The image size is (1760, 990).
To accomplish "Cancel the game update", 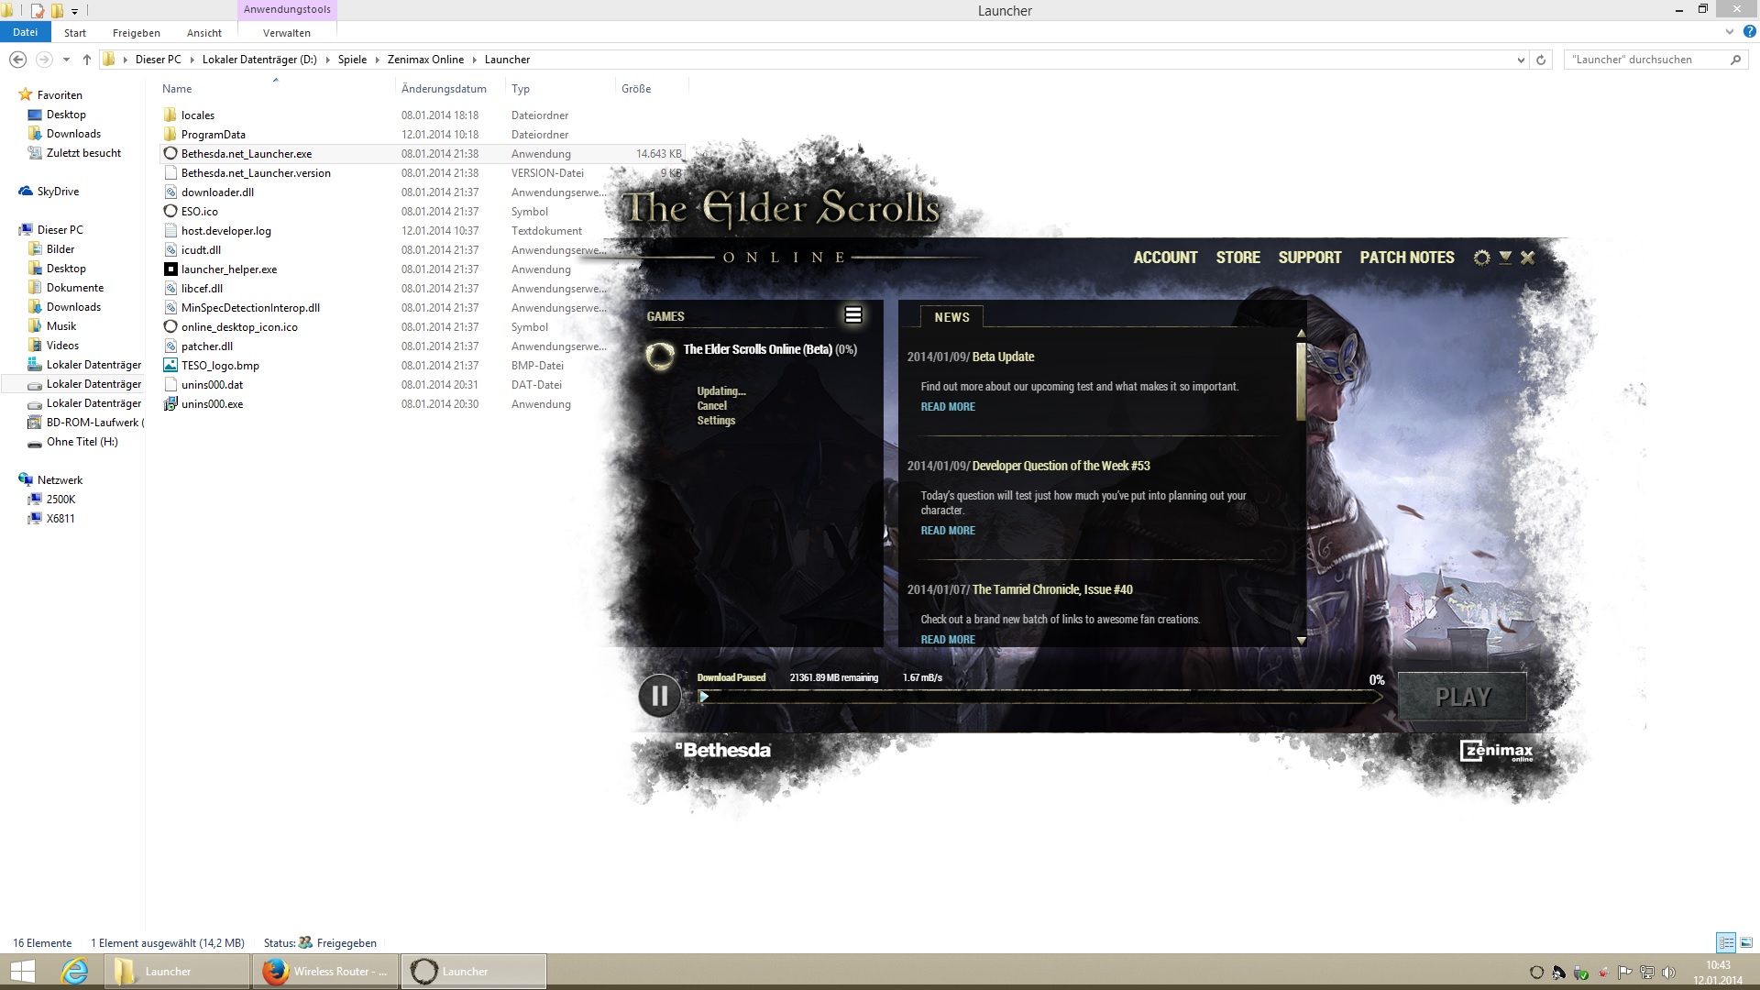I will pos(711,406).
